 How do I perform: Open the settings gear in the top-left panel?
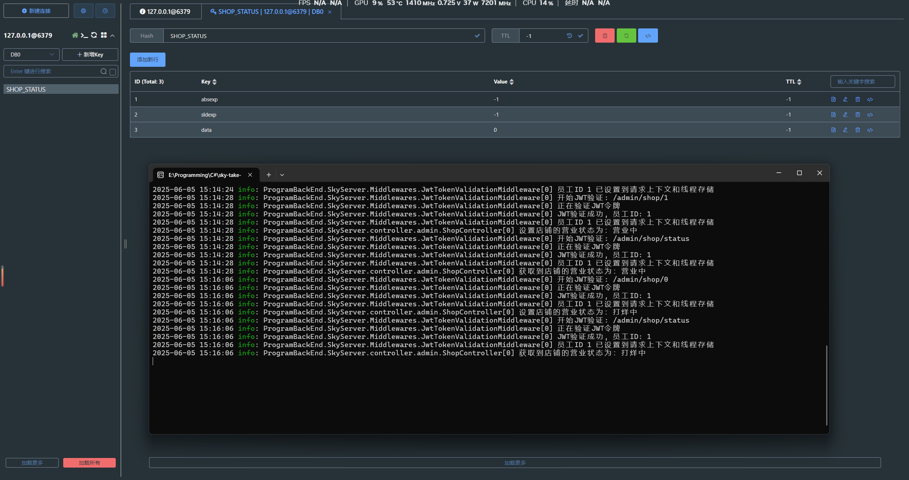pos(83,11)
